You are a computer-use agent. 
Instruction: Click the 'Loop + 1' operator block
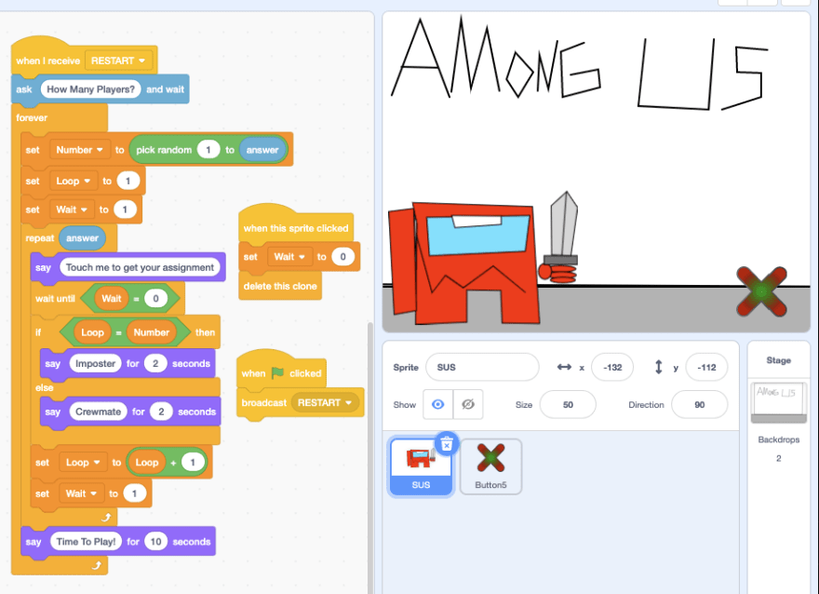tap(167, 463)
